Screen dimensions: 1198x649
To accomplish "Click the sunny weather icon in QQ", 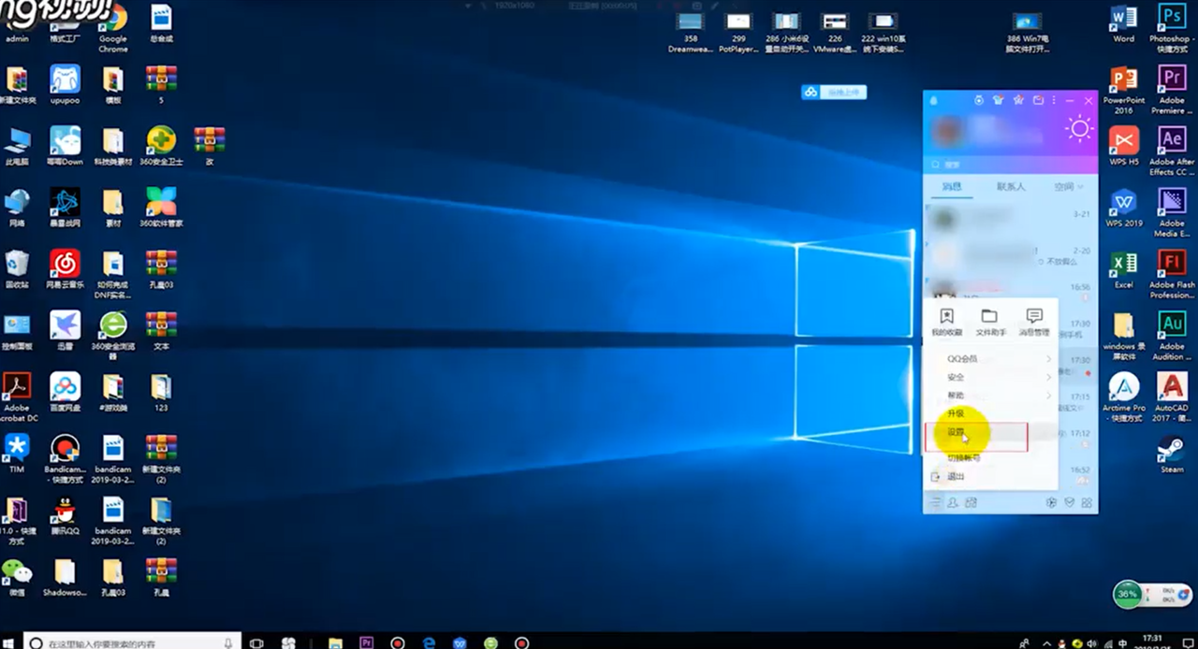I will (1079, 129).
